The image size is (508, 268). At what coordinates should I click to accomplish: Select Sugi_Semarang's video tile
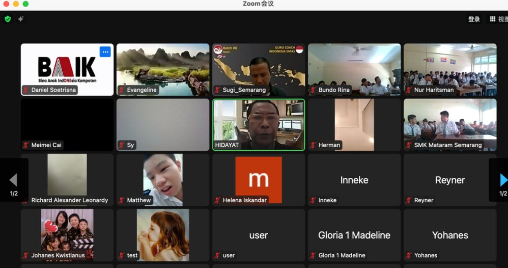tap(259, 69)
